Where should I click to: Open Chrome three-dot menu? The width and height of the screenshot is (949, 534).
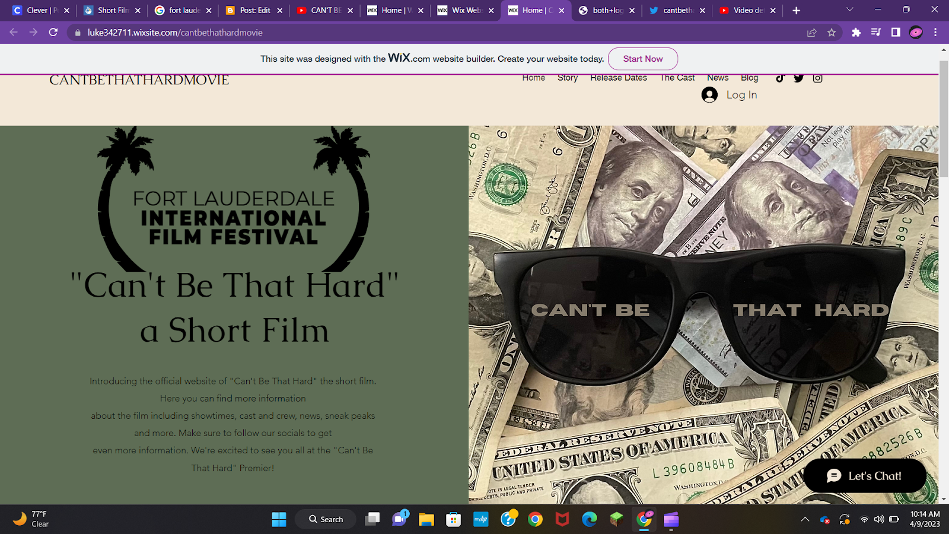pos(935,33)
